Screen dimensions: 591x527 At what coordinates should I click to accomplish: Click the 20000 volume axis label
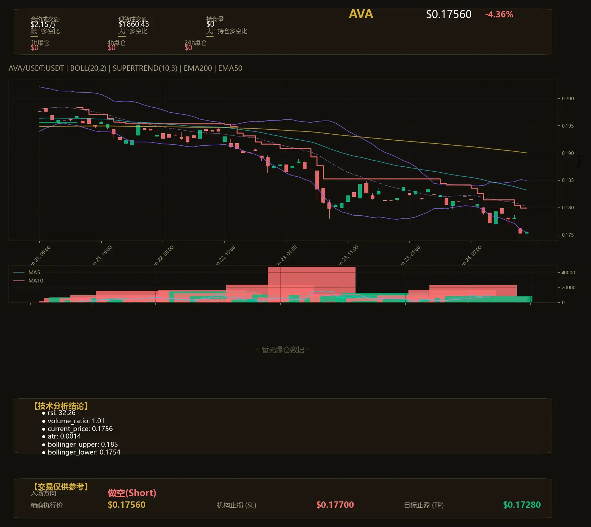click(568, 287)
